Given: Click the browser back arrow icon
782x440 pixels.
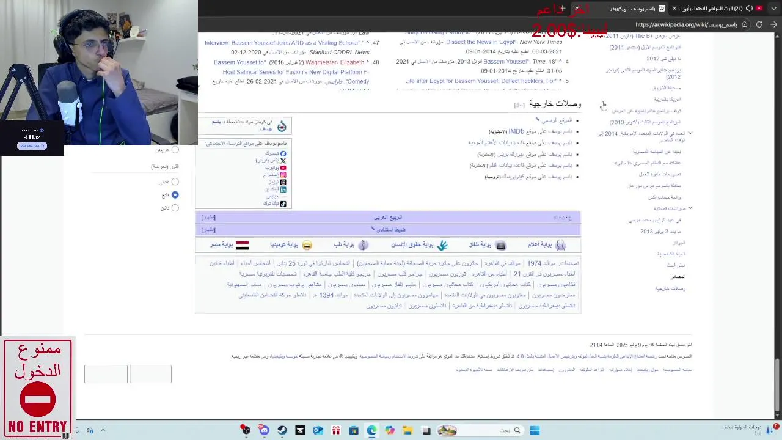Looking at the screenshot, I should click(x=773, y=24).
